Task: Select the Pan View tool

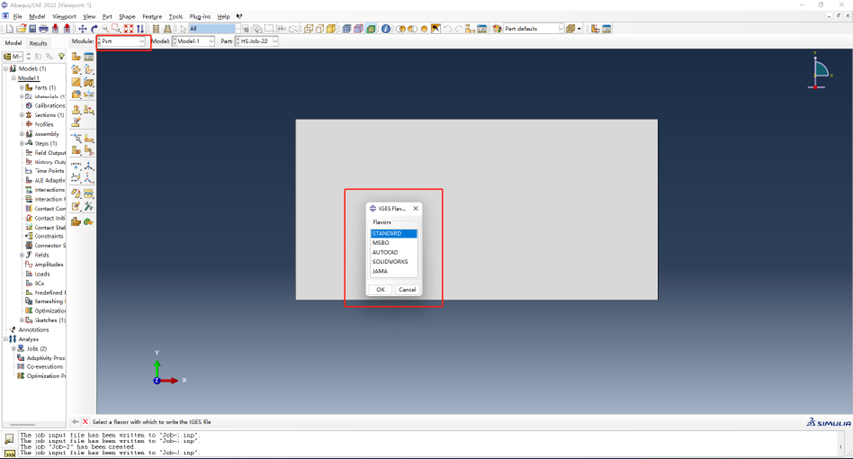Action: [x=82, y=29]
